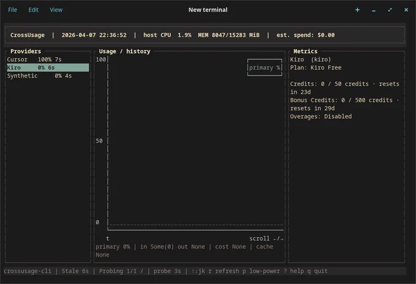Open the File menu
Viewport: 416px width, 284px height.
pyautogui.click(x=12, y=10)
